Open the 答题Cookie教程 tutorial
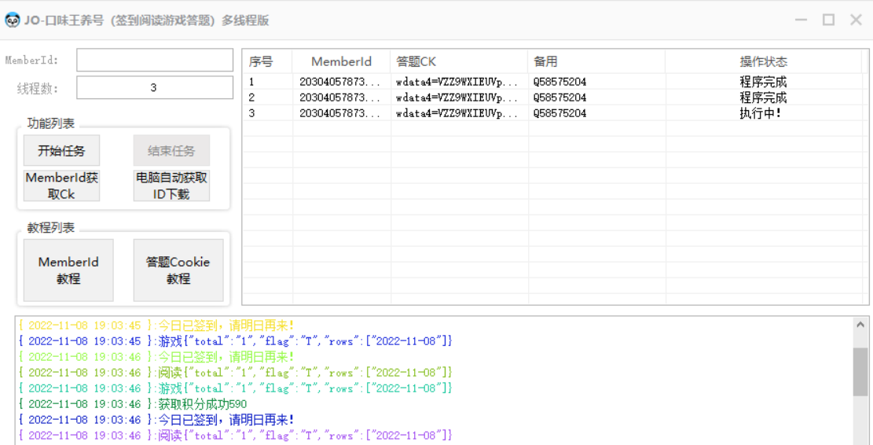The height and width of the screenshot is (445, 873). tap(178, 270)
